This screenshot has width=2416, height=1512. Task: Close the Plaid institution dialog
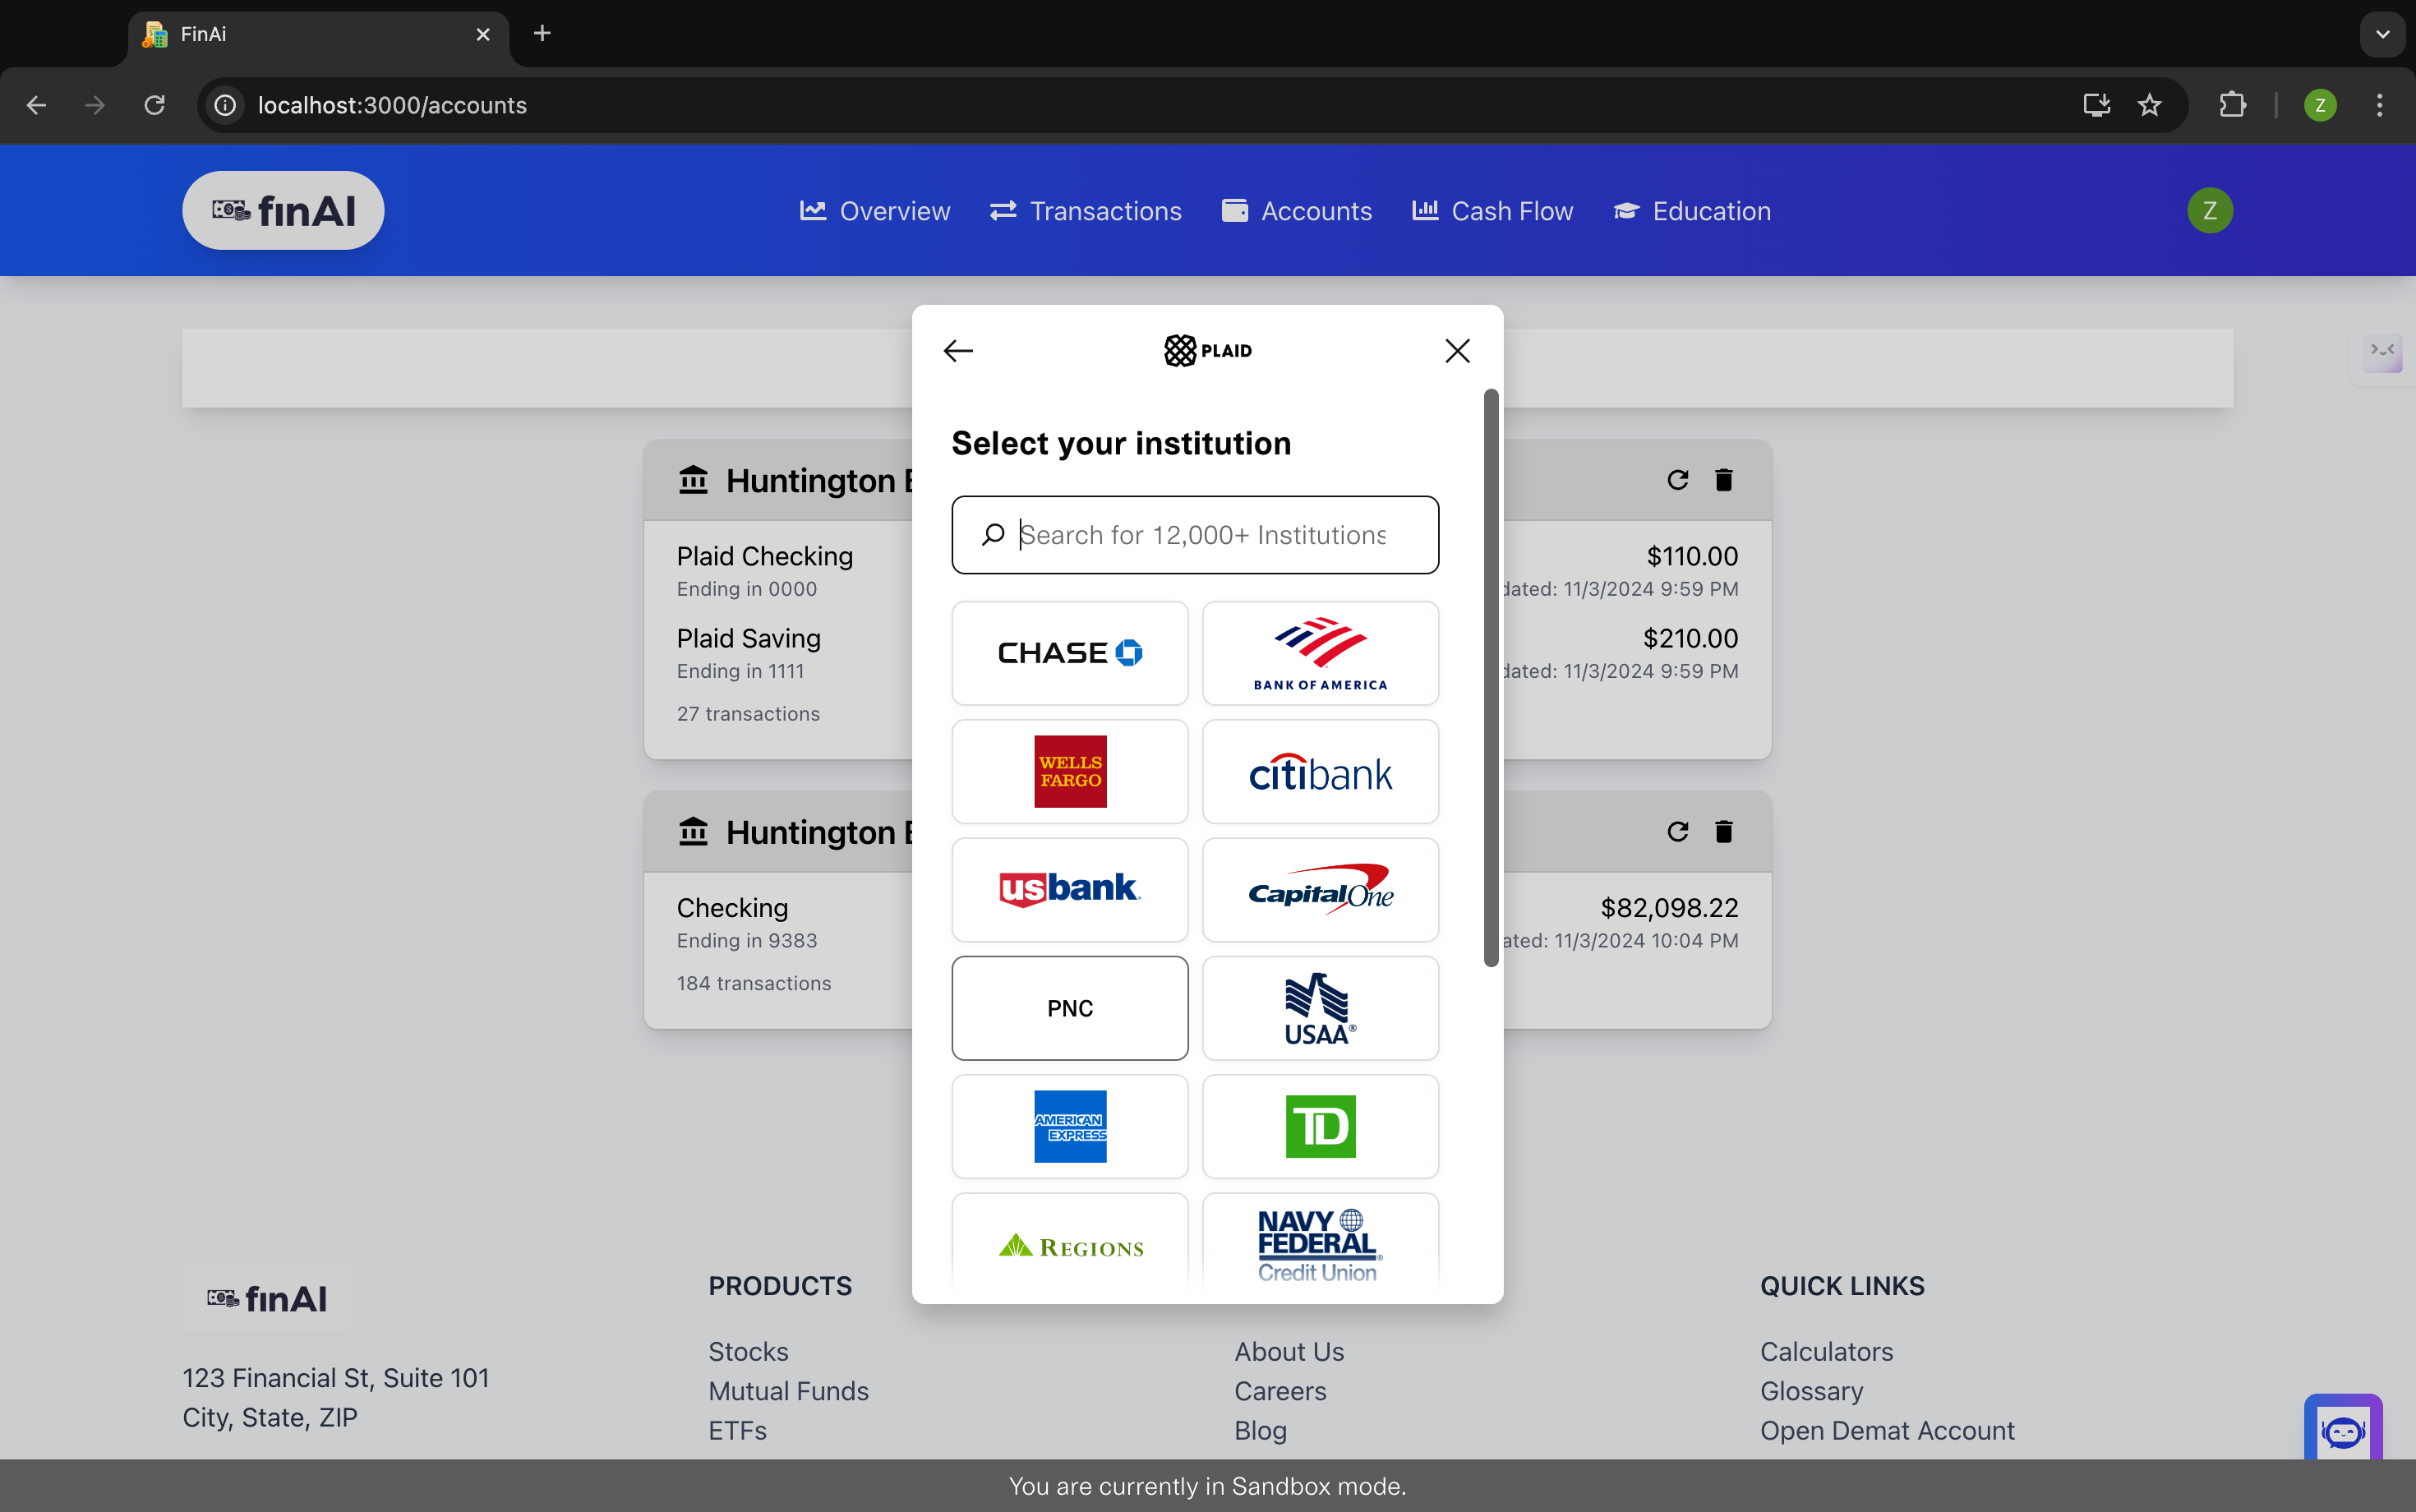click(x=1457, y=351)
